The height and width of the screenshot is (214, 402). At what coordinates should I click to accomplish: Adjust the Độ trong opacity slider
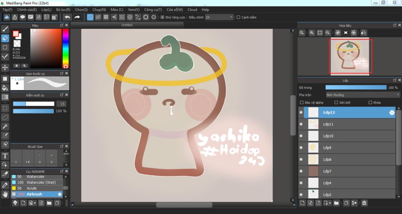click(x=356, y=87)
